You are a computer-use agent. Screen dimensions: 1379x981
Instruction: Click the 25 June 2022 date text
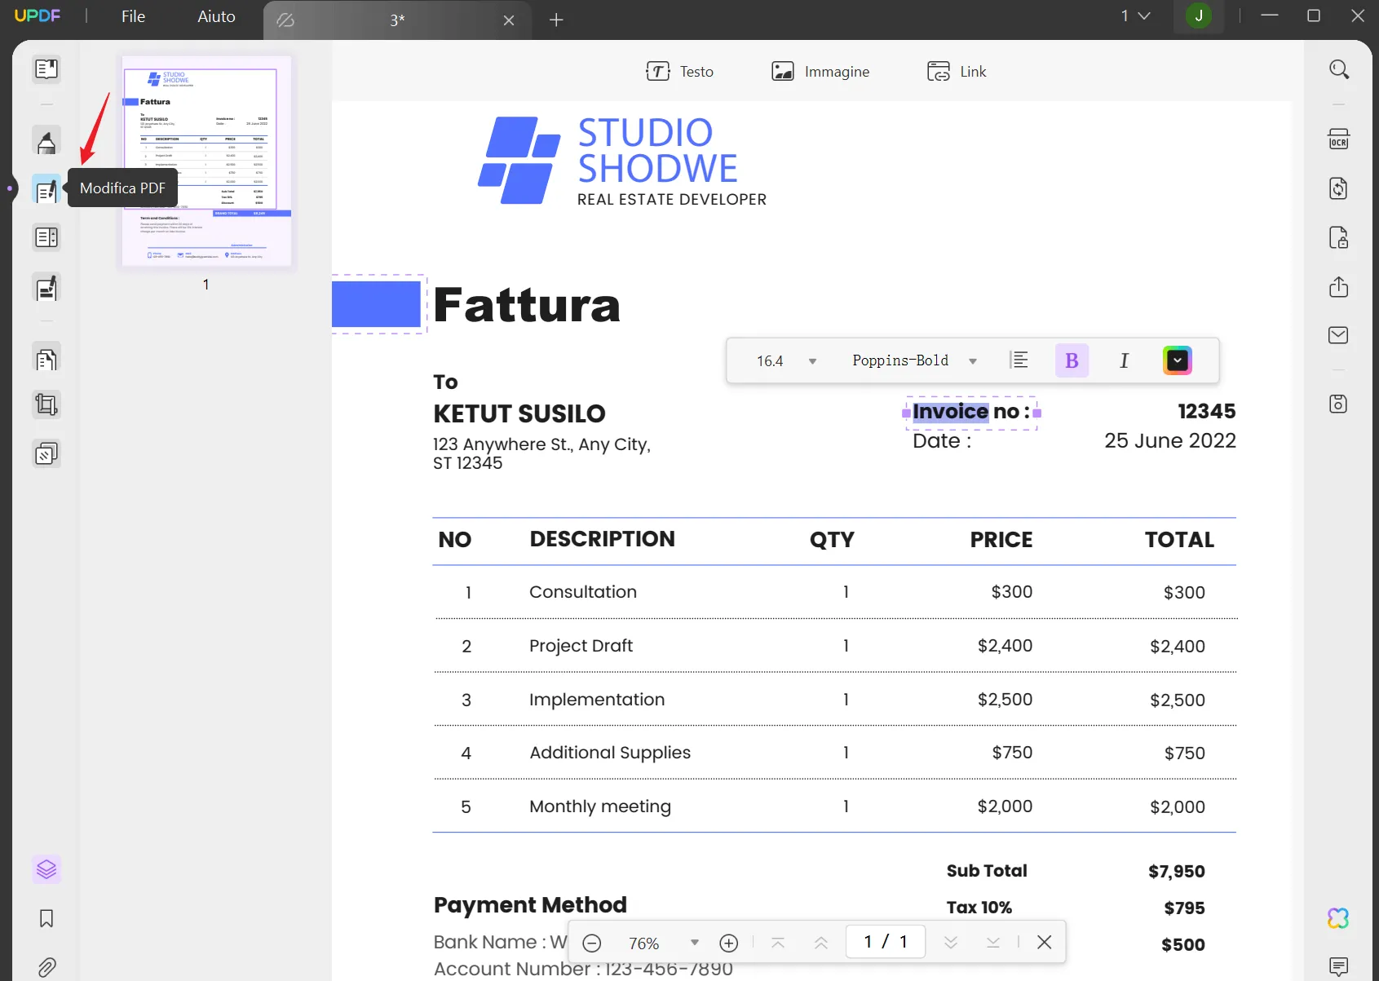tap(1170, 441)
